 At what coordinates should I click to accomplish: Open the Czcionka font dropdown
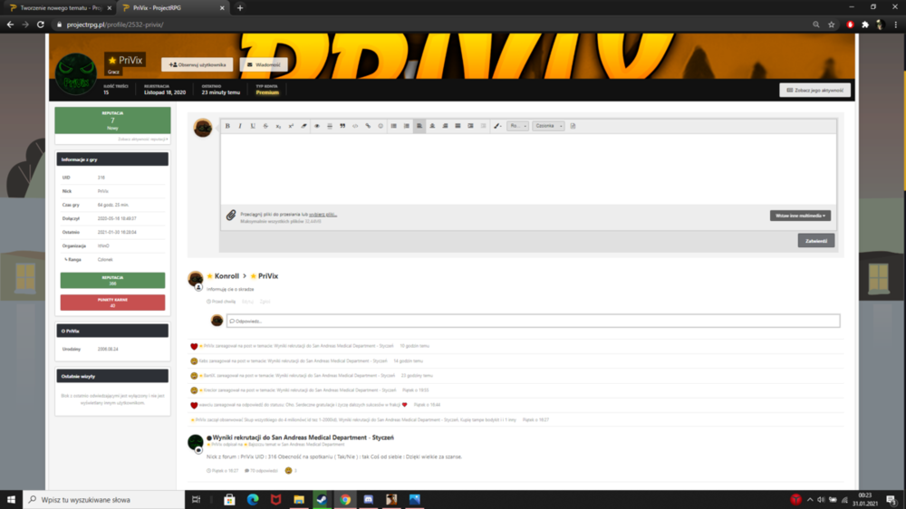point(548,126)
